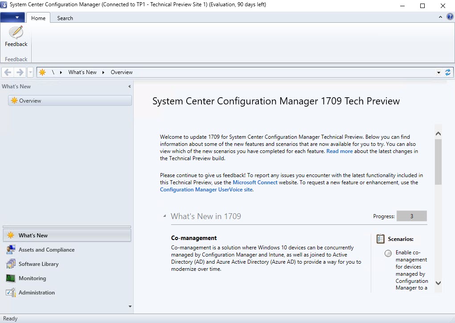Screen dimensions: 455x323
Task: Click the What's New pane header
Action: point(16,86)
